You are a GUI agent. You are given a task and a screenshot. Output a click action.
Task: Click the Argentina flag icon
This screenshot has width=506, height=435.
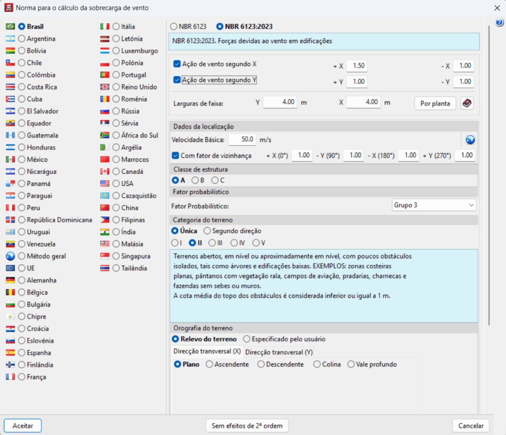[x=10, y=39]
